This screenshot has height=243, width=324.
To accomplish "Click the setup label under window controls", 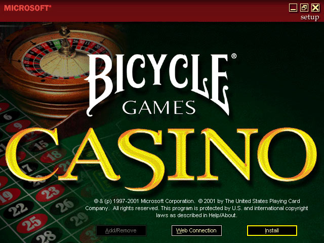I will 310,17.
